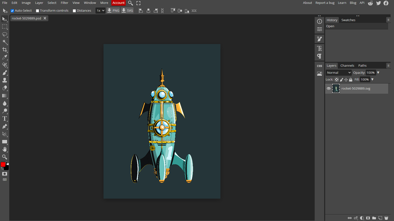Click the red foreground color swatch

tap(3, 164)
